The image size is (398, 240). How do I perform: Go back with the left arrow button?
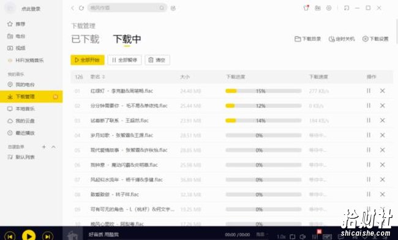coord(73,8)
